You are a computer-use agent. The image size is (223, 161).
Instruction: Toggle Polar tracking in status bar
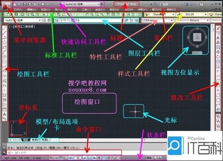tap(71, 158)
